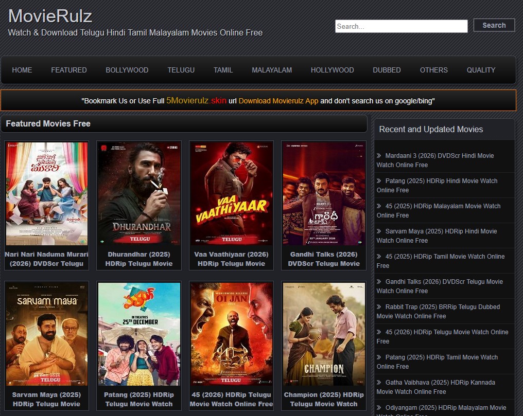Viewport: 523px width, 416px height.
Task: Open the Telugu category menu
Action: click(181, 70)
